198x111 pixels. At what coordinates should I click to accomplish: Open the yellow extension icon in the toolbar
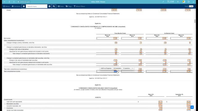(x=184, y=2)
